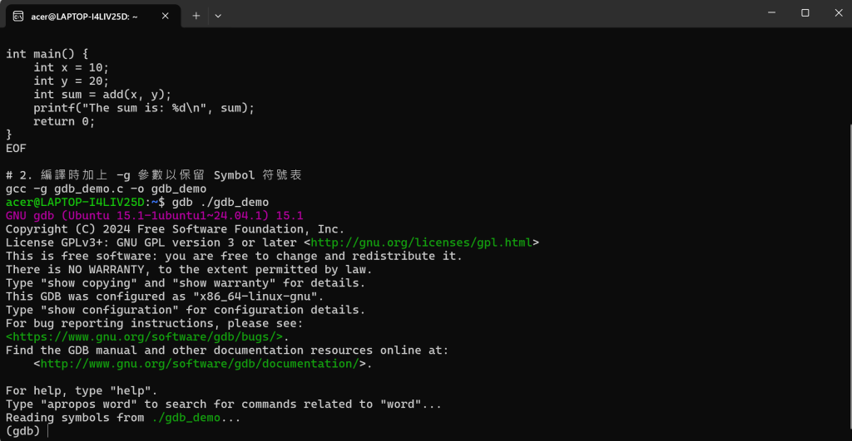The width and height of the screenshot is (852, 441).
Task: Close the terminal window
Action: tap(839, 13)
